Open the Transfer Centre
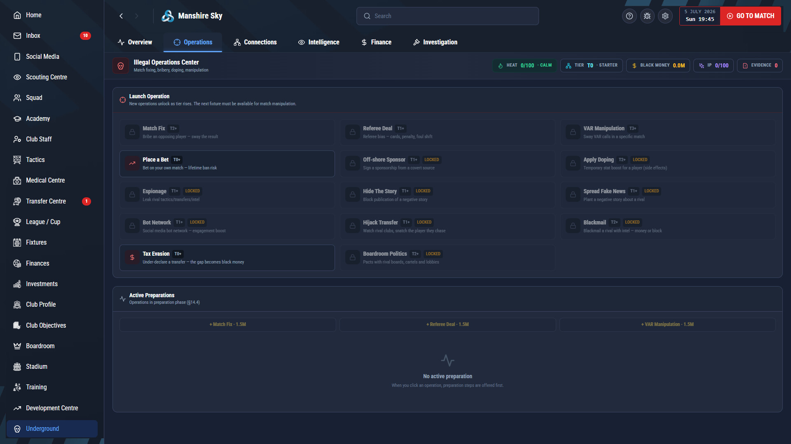 (x=52, y=201)
